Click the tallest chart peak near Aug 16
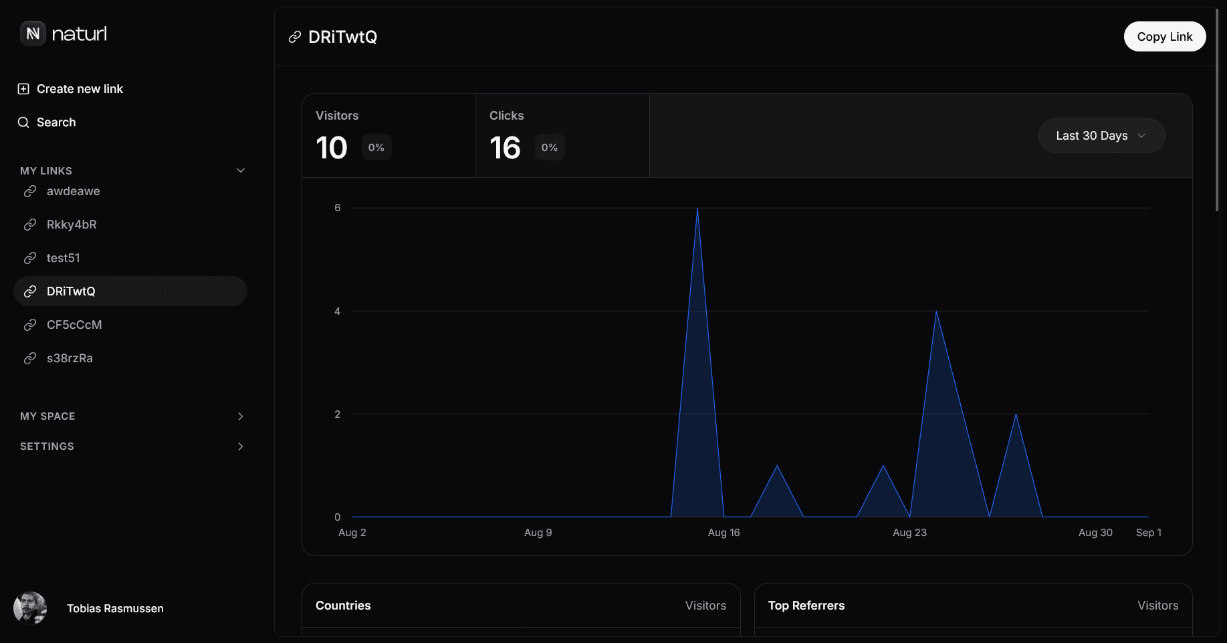Image resolution: width=1227 pixels, height=643 pixels. [x=697, y=209]
